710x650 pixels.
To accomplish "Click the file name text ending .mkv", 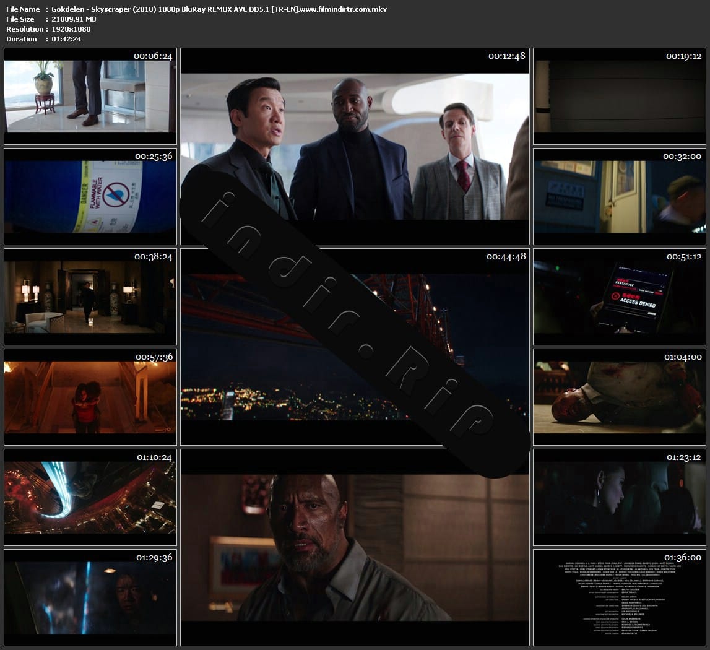I will click(x=219, y=9).
